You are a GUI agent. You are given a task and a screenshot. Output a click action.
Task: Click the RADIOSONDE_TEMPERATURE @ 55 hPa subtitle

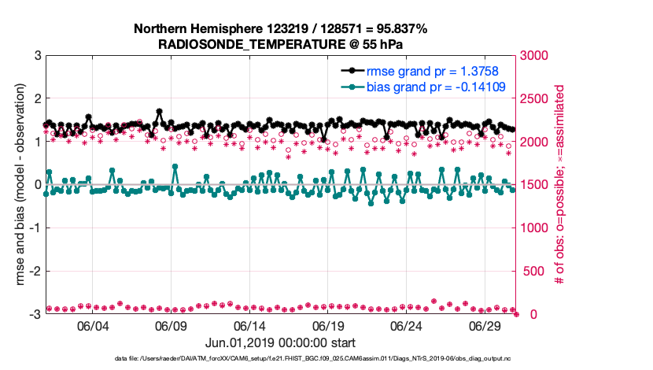pyautogui.click(x=281, y=44)
